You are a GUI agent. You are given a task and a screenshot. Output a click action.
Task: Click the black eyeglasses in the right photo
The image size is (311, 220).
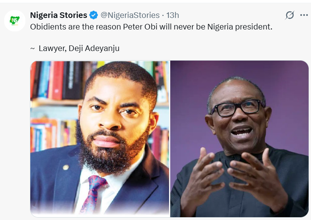[238, 107]
